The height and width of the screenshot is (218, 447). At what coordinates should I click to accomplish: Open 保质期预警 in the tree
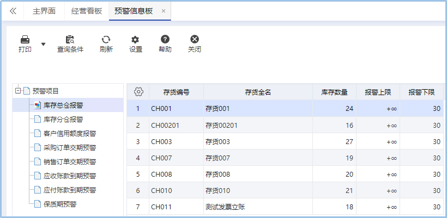click(x=60, y=204)
